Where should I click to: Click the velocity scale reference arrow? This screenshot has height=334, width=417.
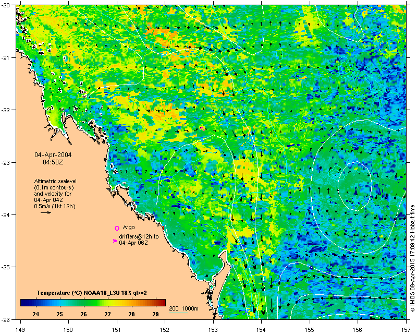46,212
